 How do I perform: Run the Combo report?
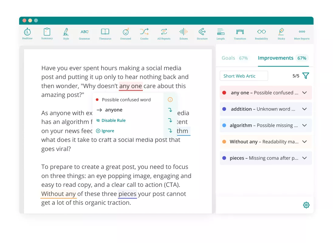coord(144,34)
